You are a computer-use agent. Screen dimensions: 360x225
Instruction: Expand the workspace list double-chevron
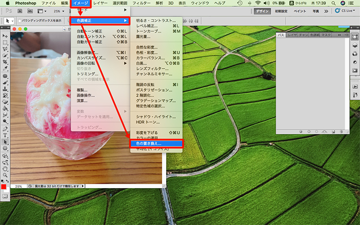click(x=327, y=11)
